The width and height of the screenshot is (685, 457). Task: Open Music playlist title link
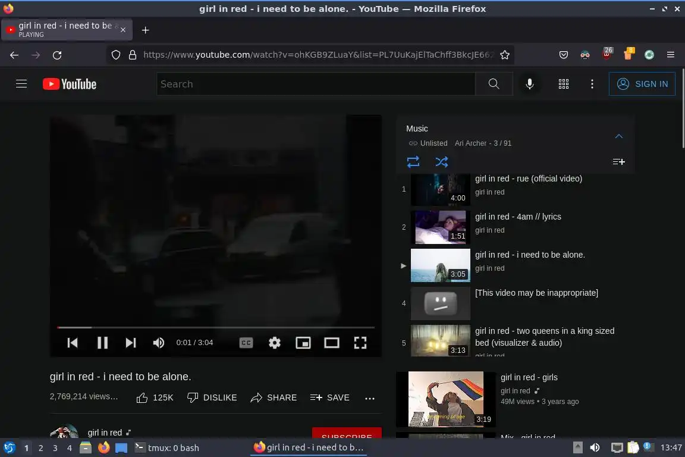coord(417,129)
